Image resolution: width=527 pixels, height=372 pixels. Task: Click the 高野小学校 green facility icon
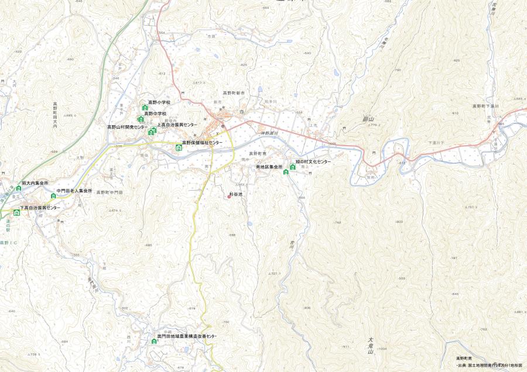(145, 108)
